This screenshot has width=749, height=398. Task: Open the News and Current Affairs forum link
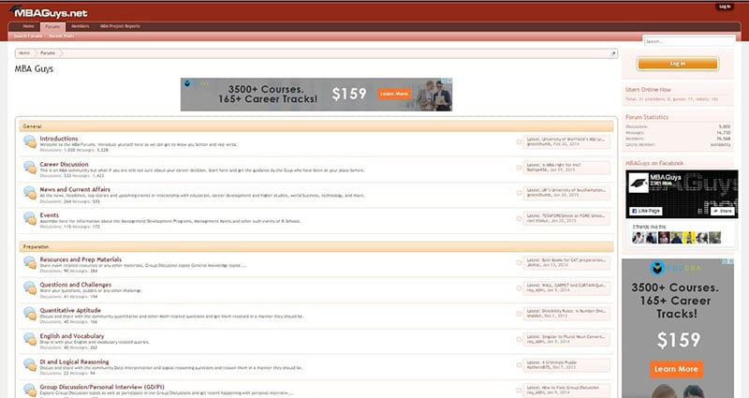[x=75, y=190]
